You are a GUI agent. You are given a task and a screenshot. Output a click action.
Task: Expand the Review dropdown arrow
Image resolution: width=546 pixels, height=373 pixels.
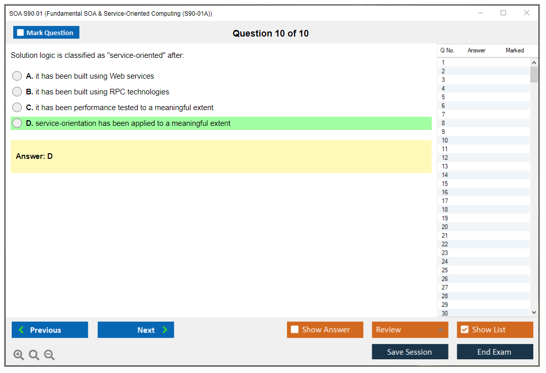coord(440,330)
